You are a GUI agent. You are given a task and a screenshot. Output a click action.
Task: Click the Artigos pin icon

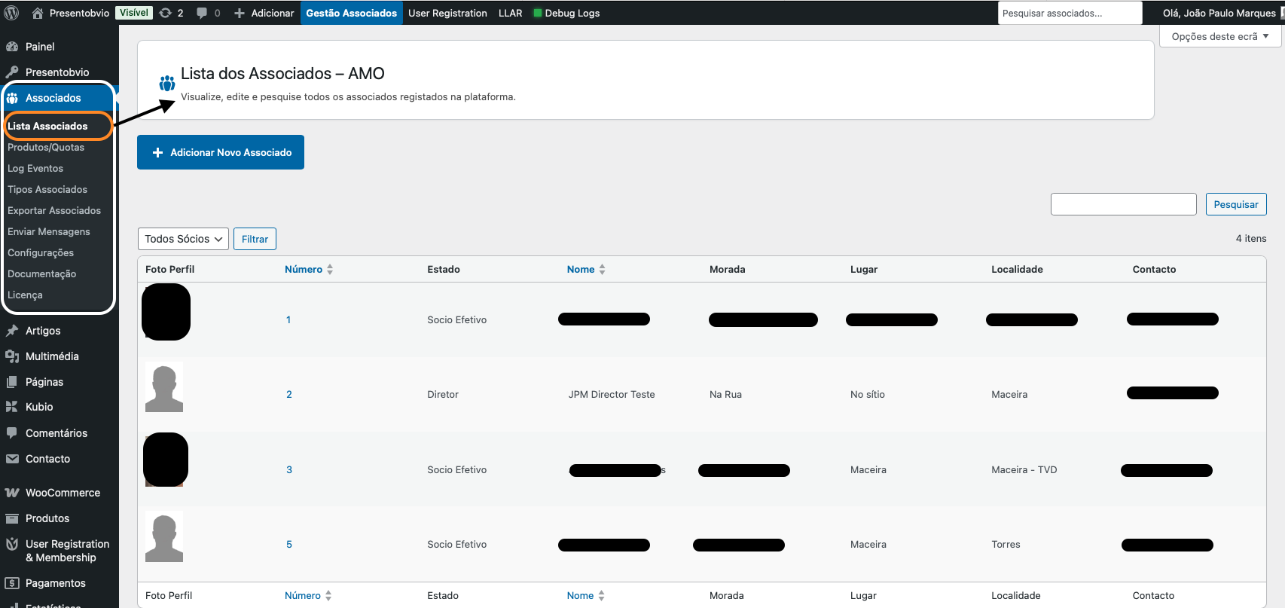(x=12, y=331)
